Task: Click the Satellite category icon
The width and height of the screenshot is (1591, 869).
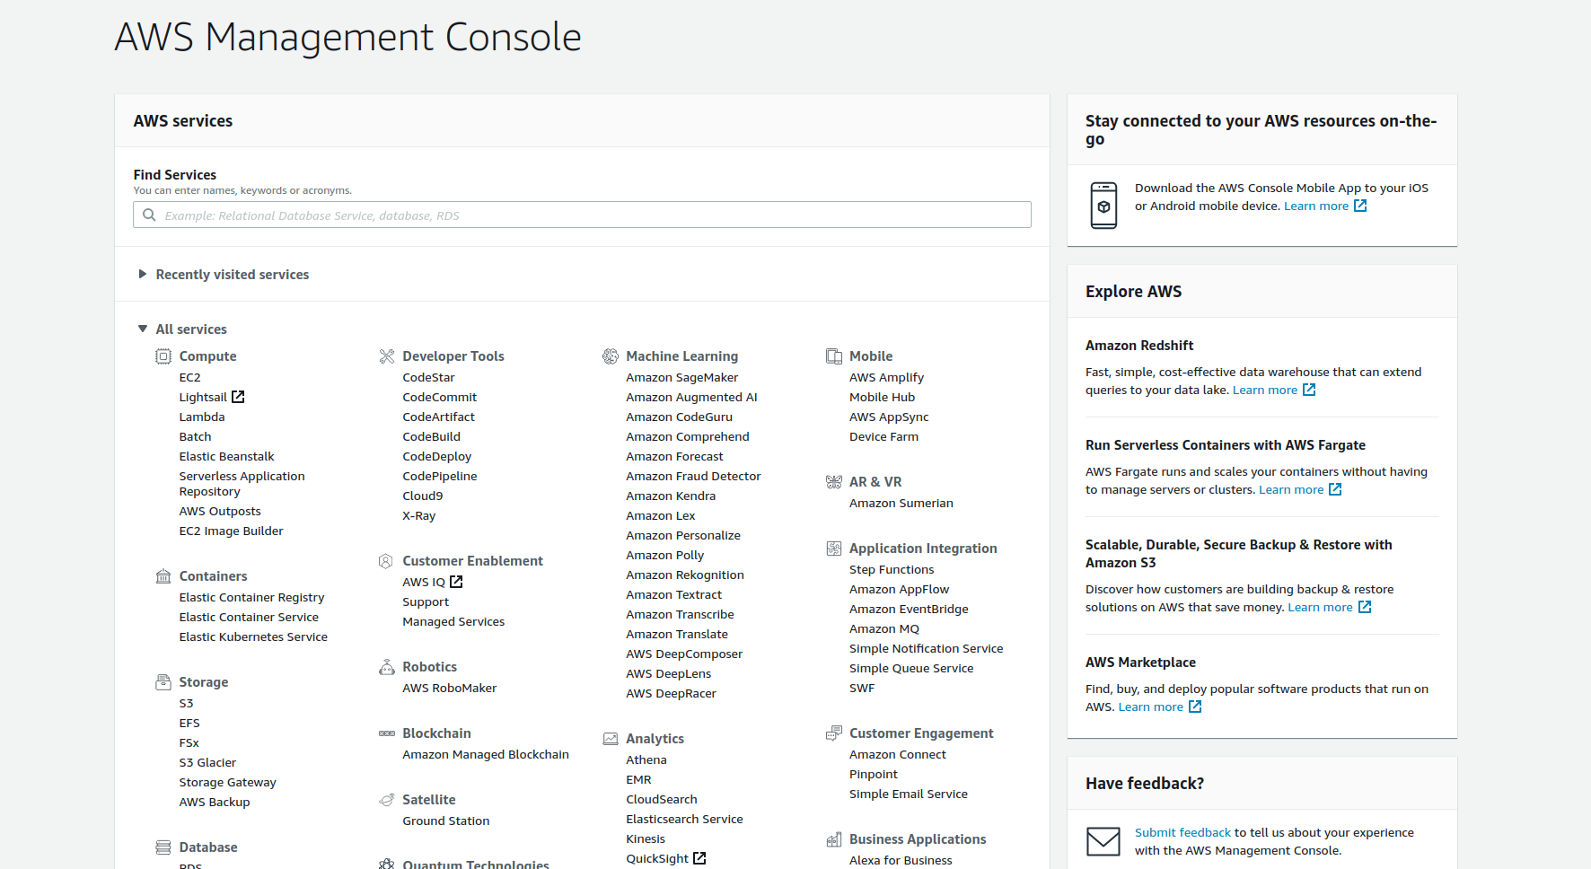Action: pyautogui.click(x=387, y=800)
